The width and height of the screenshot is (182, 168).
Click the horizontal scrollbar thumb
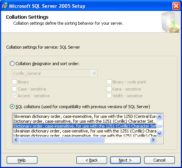(62, 140)
